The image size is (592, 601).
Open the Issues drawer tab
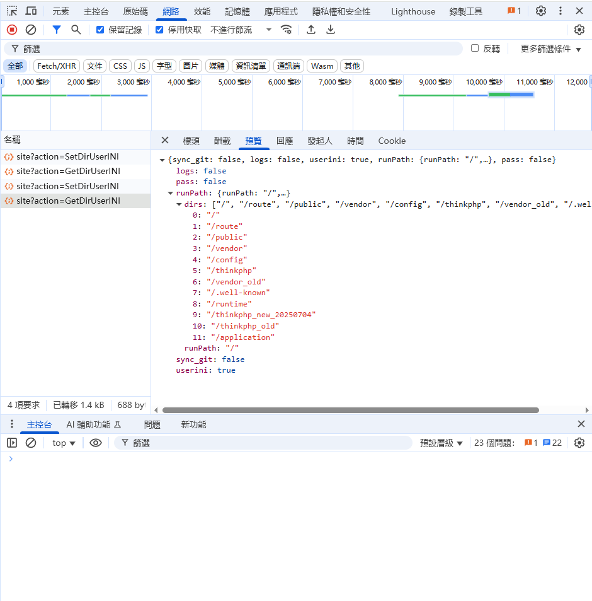(152, 424)
